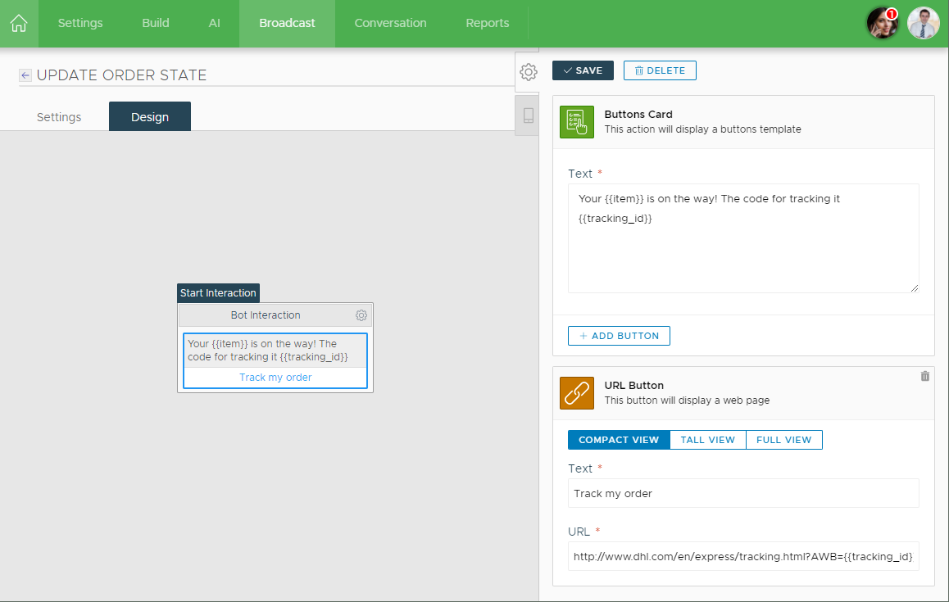Select the Start Interaction label
The width and height of the screenshot is (949, 602).
pos(218,293)
